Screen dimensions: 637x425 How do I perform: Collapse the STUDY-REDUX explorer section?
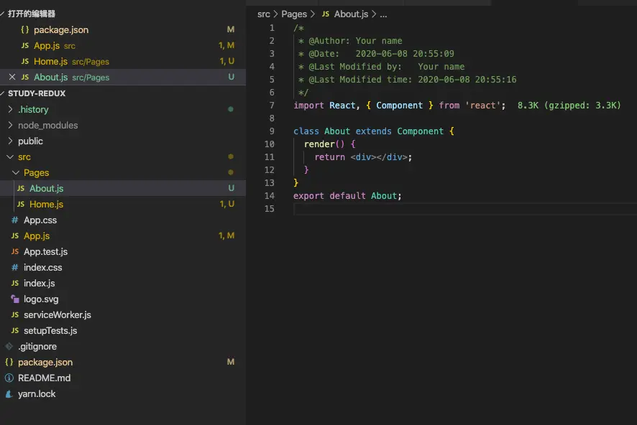pos(2,93)
